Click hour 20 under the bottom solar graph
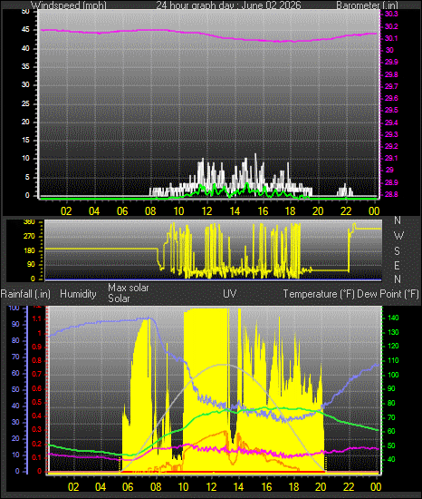This screenshot has width=422, height=499. pos(321,487)
